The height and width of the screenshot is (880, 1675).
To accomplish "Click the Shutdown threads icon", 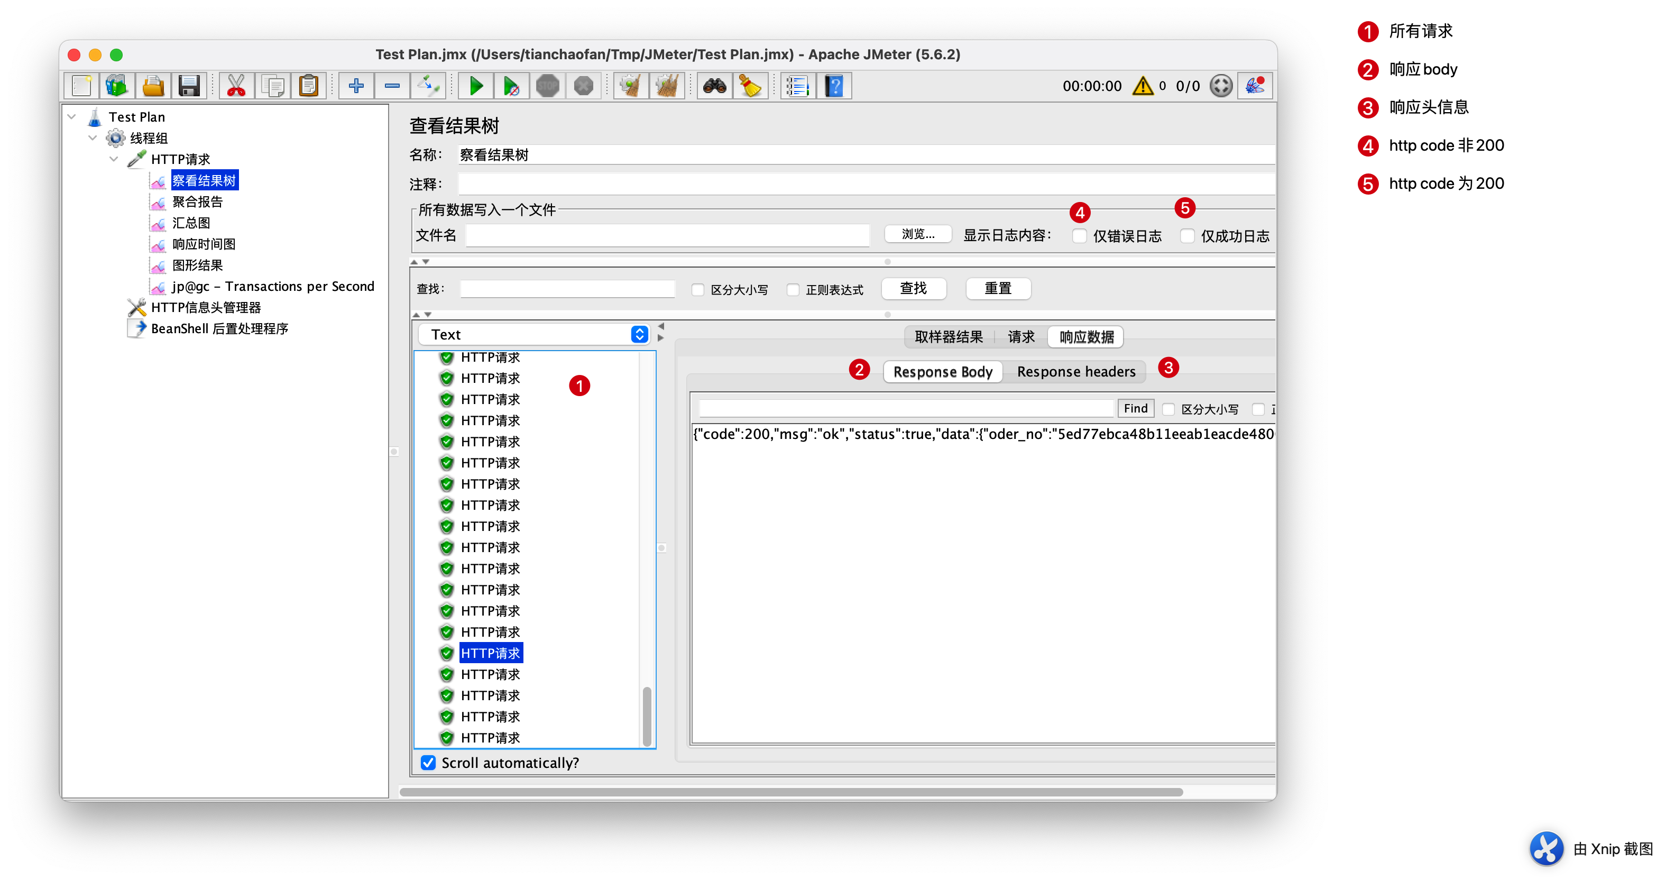I will tap(584, 86).
